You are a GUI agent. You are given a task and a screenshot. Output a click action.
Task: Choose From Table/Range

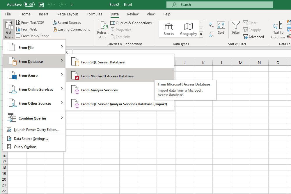[x=33, y=36]
